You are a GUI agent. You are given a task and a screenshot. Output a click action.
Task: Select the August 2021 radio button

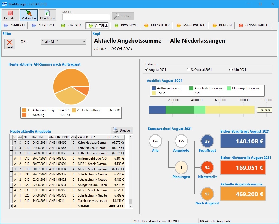(x=146, y=70)
